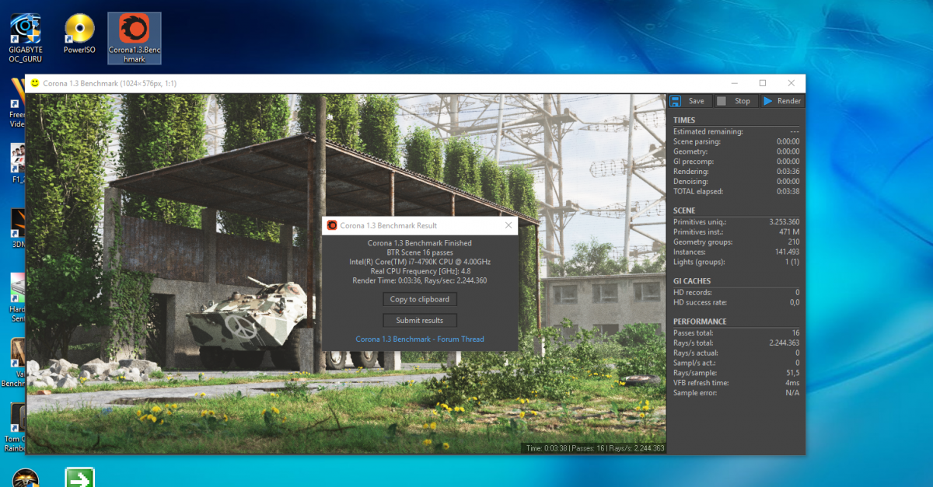933x487 pixels.
Task: Click the Corona 1.3 Benchmark window title text
Action: tap(110, 83)
